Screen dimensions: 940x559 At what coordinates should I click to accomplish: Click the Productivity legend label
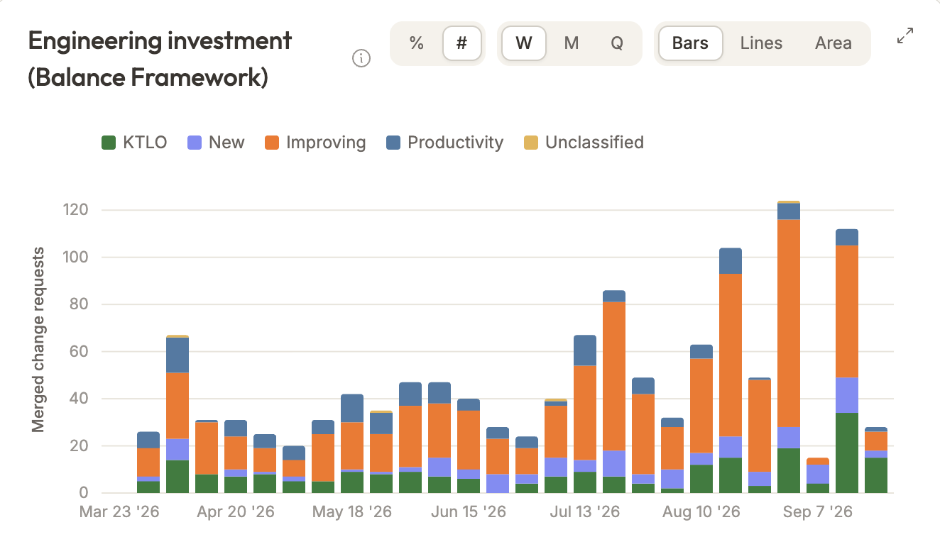[x=455, y=143]
